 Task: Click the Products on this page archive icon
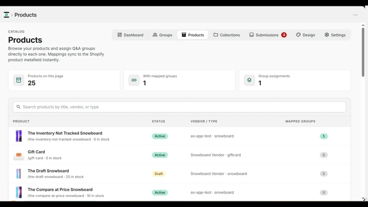pos(18,80)
